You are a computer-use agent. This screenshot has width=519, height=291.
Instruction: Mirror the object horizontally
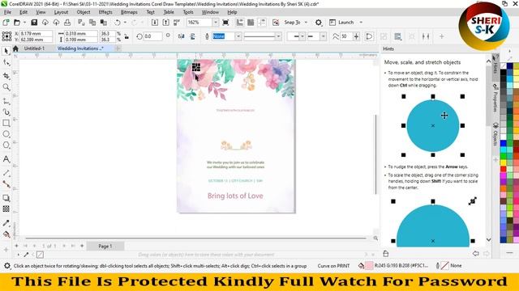[x=181, y=36]
